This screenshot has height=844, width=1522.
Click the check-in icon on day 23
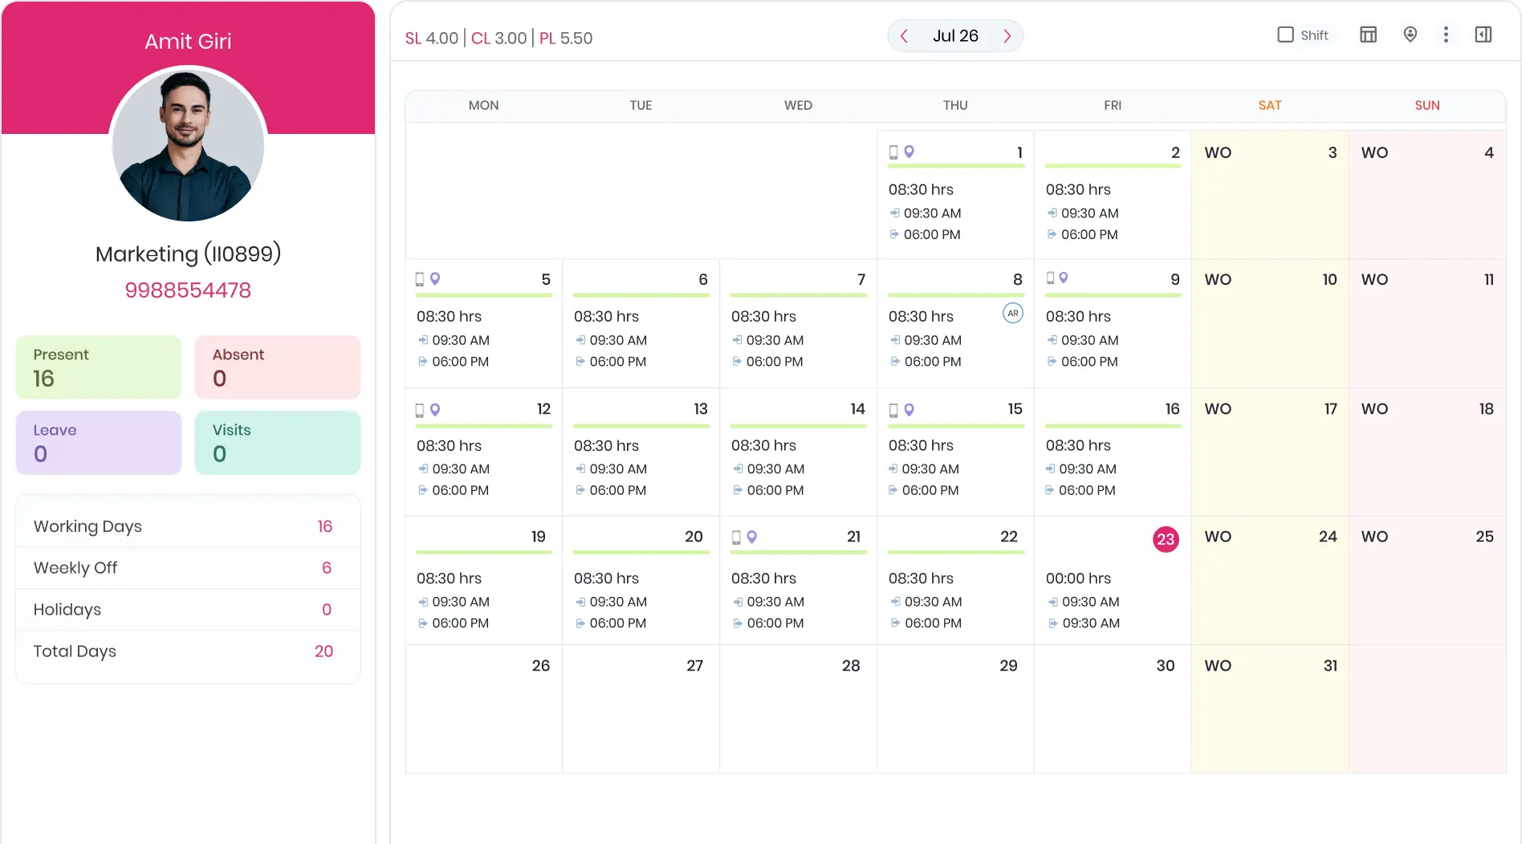click(1052, 602)
